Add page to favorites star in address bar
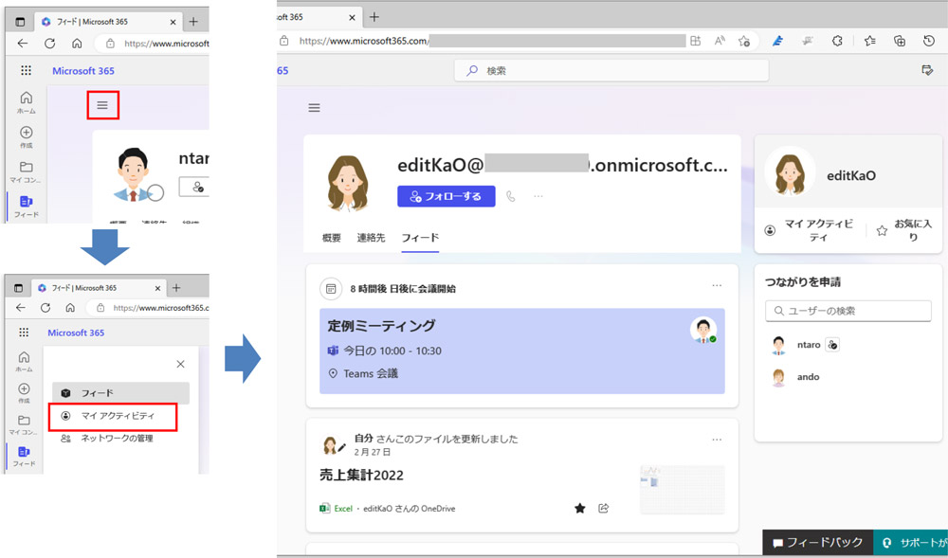The image size is (948, 558). coord(743,41)
